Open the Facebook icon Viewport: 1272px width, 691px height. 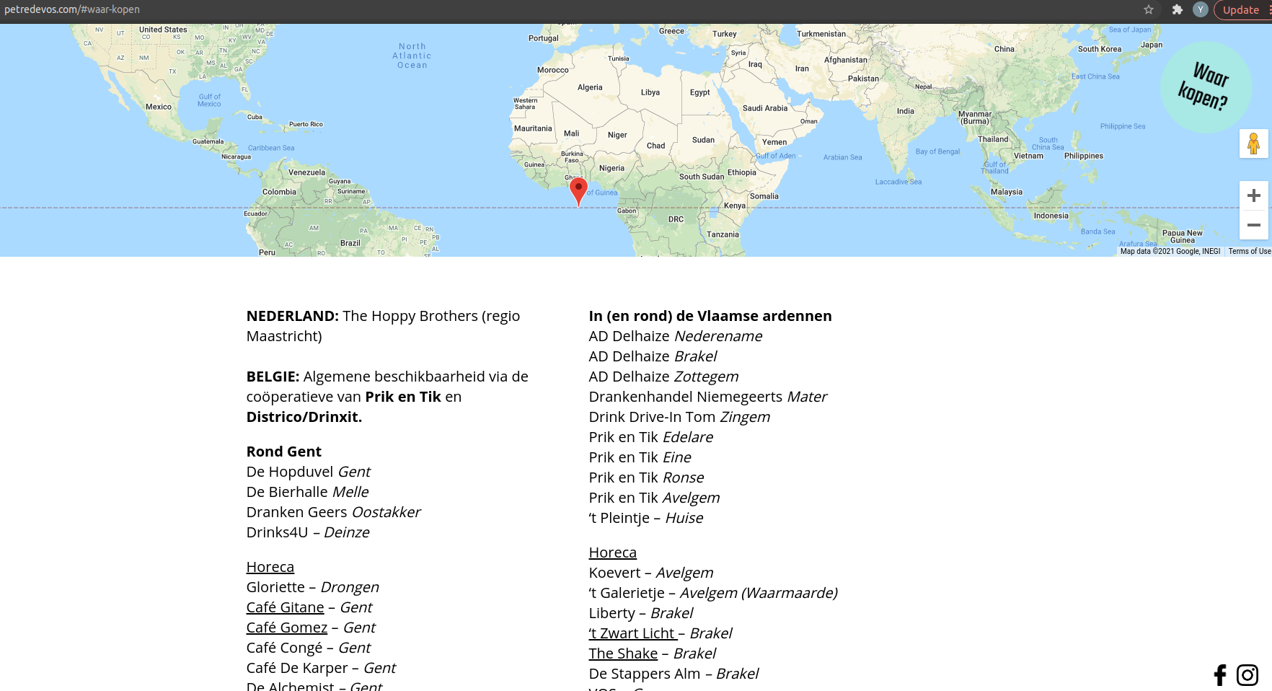[1220, 675]
